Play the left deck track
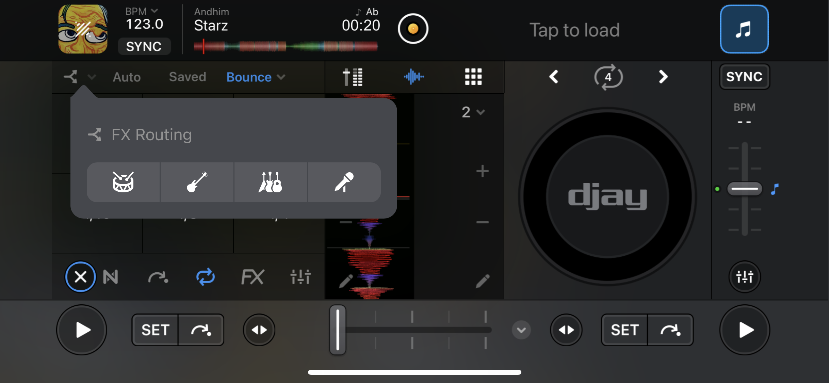 pyautogui.click(x=81, y=330)
